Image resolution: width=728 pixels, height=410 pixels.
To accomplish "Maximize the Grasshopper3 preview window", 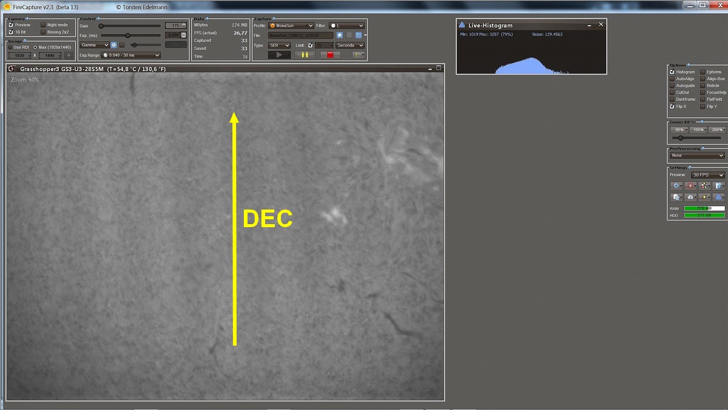I will click(439, 68).
